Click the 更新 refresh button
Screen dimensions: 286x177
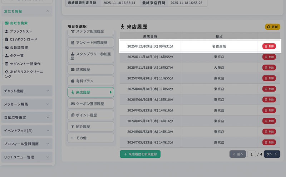(x=272, y=27)
